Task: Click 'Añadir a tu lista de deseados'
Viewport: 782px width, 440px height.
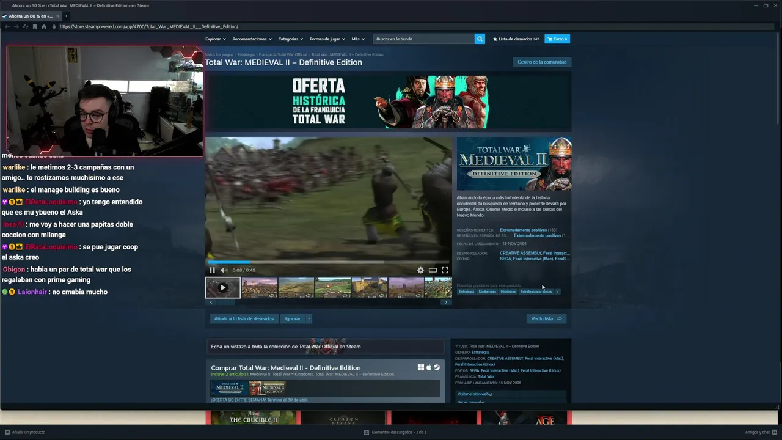Action: tap(244, 318)
